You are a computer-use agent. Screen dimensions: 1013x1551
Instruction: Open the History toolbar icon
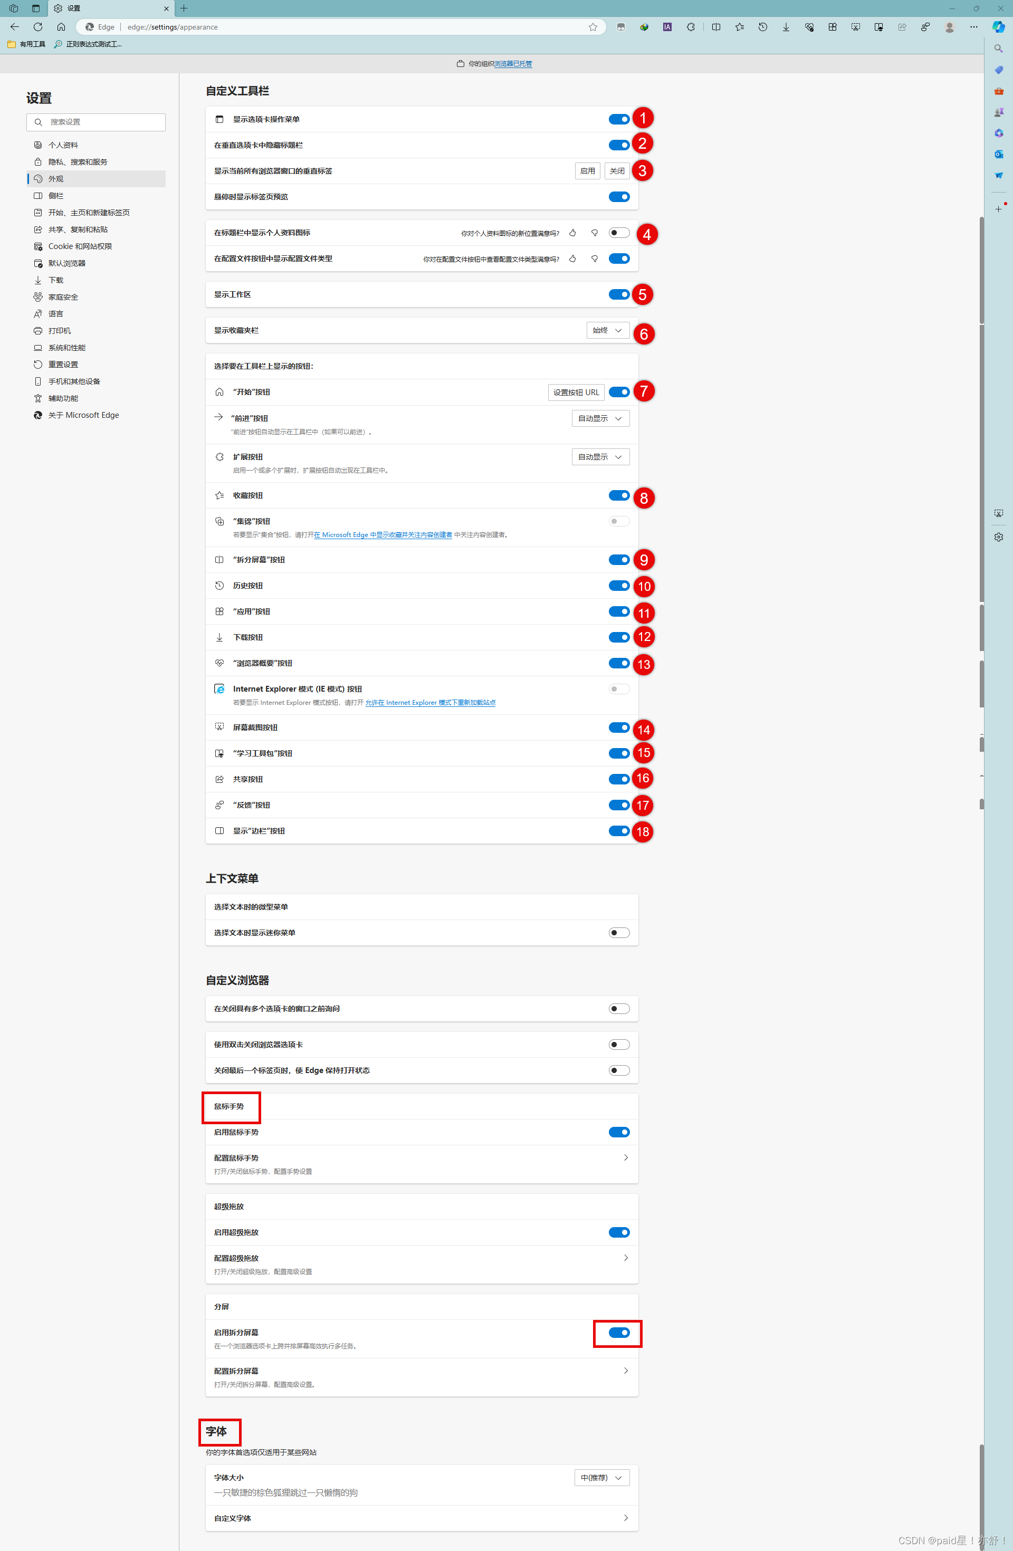pos(763,27)
